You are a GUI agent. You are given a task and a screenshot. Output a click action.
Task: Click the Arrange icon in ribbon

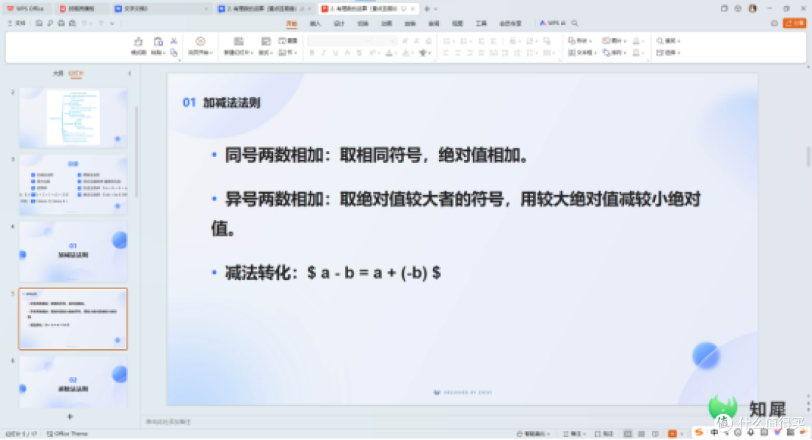606,53
